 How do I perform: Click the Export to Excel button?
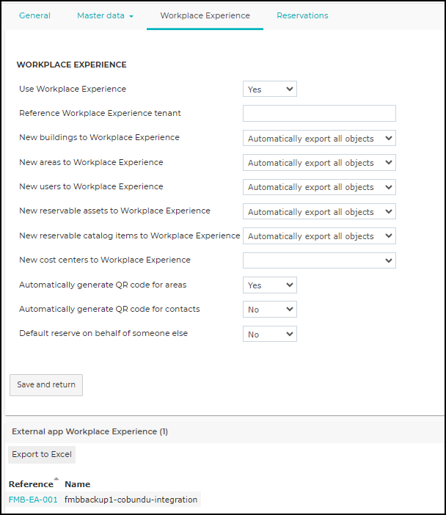42,455
